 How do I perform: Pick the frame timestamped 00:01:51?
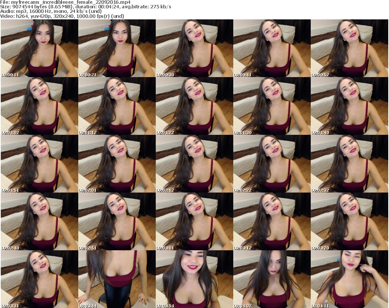pyautogui.click(x=40, y=164)
